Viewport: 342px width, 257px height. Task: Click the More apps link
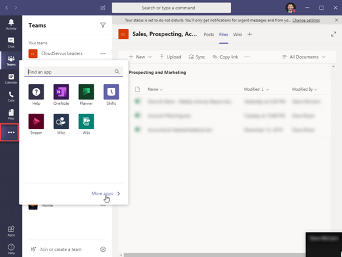coord(102,193)
